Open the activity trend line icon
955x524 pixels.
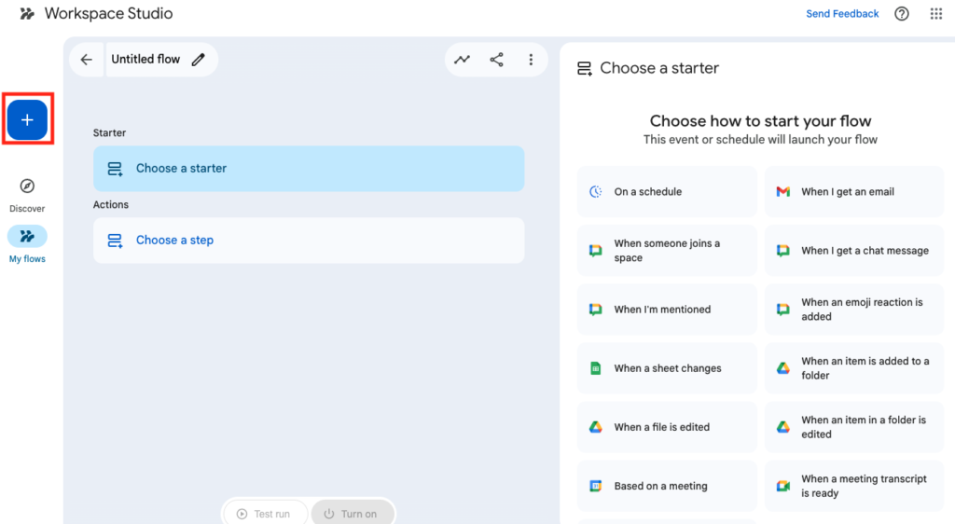(x=462, y=60)
